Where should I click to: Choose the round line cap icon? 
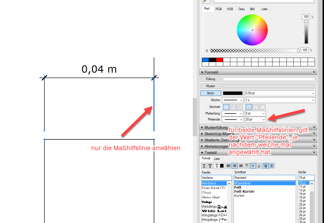point(256,107)
